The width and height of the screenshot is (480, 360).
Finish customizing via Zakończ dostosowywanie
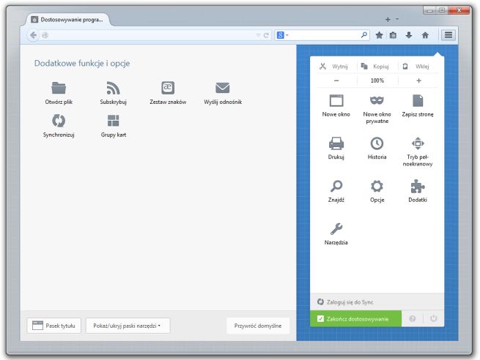point(355,319)
